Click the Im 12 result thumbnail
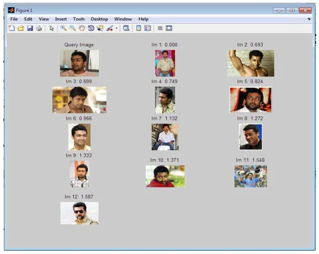The height and width of the screenshot is (254, 319). click(79, 213)
